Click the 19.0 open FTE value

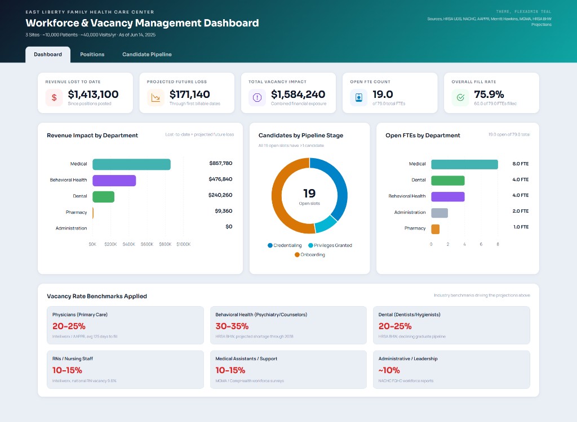pyautogui.click(x=383, y=95)
